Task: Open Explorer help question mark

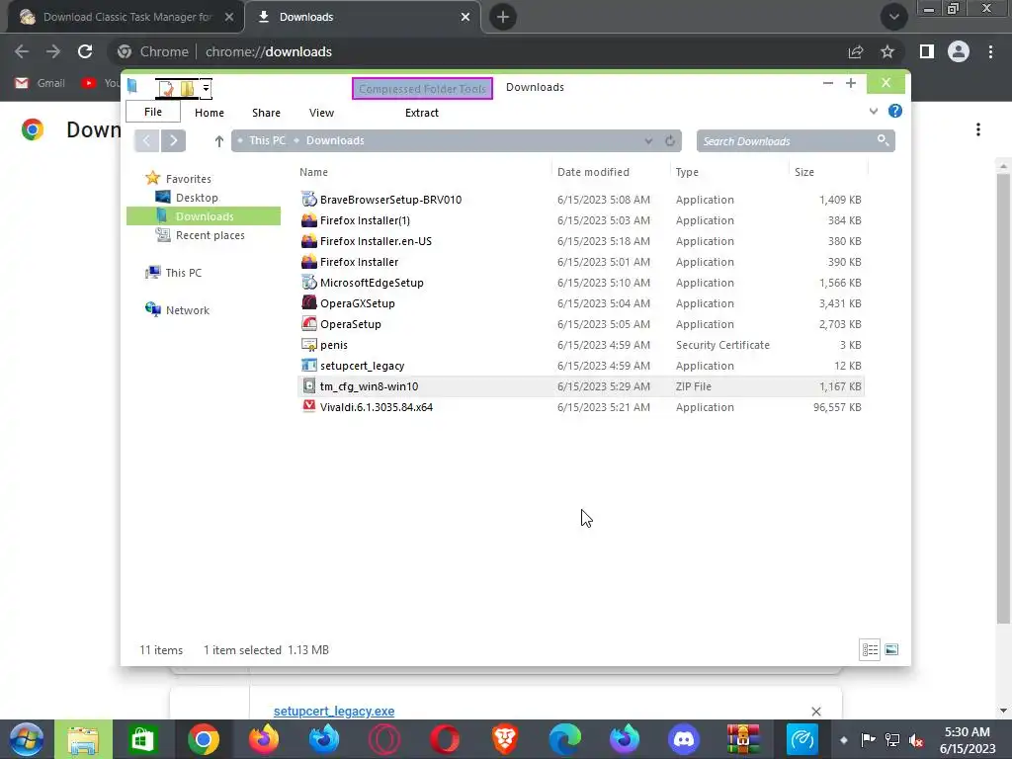Action: tap(895, 111)
